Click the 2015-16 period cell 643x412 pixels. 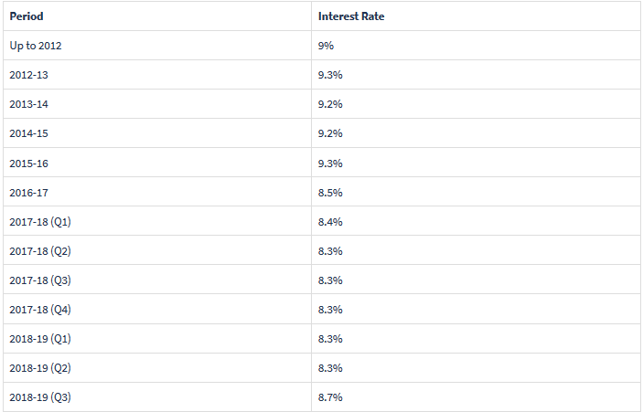click(x=28, y=163)
